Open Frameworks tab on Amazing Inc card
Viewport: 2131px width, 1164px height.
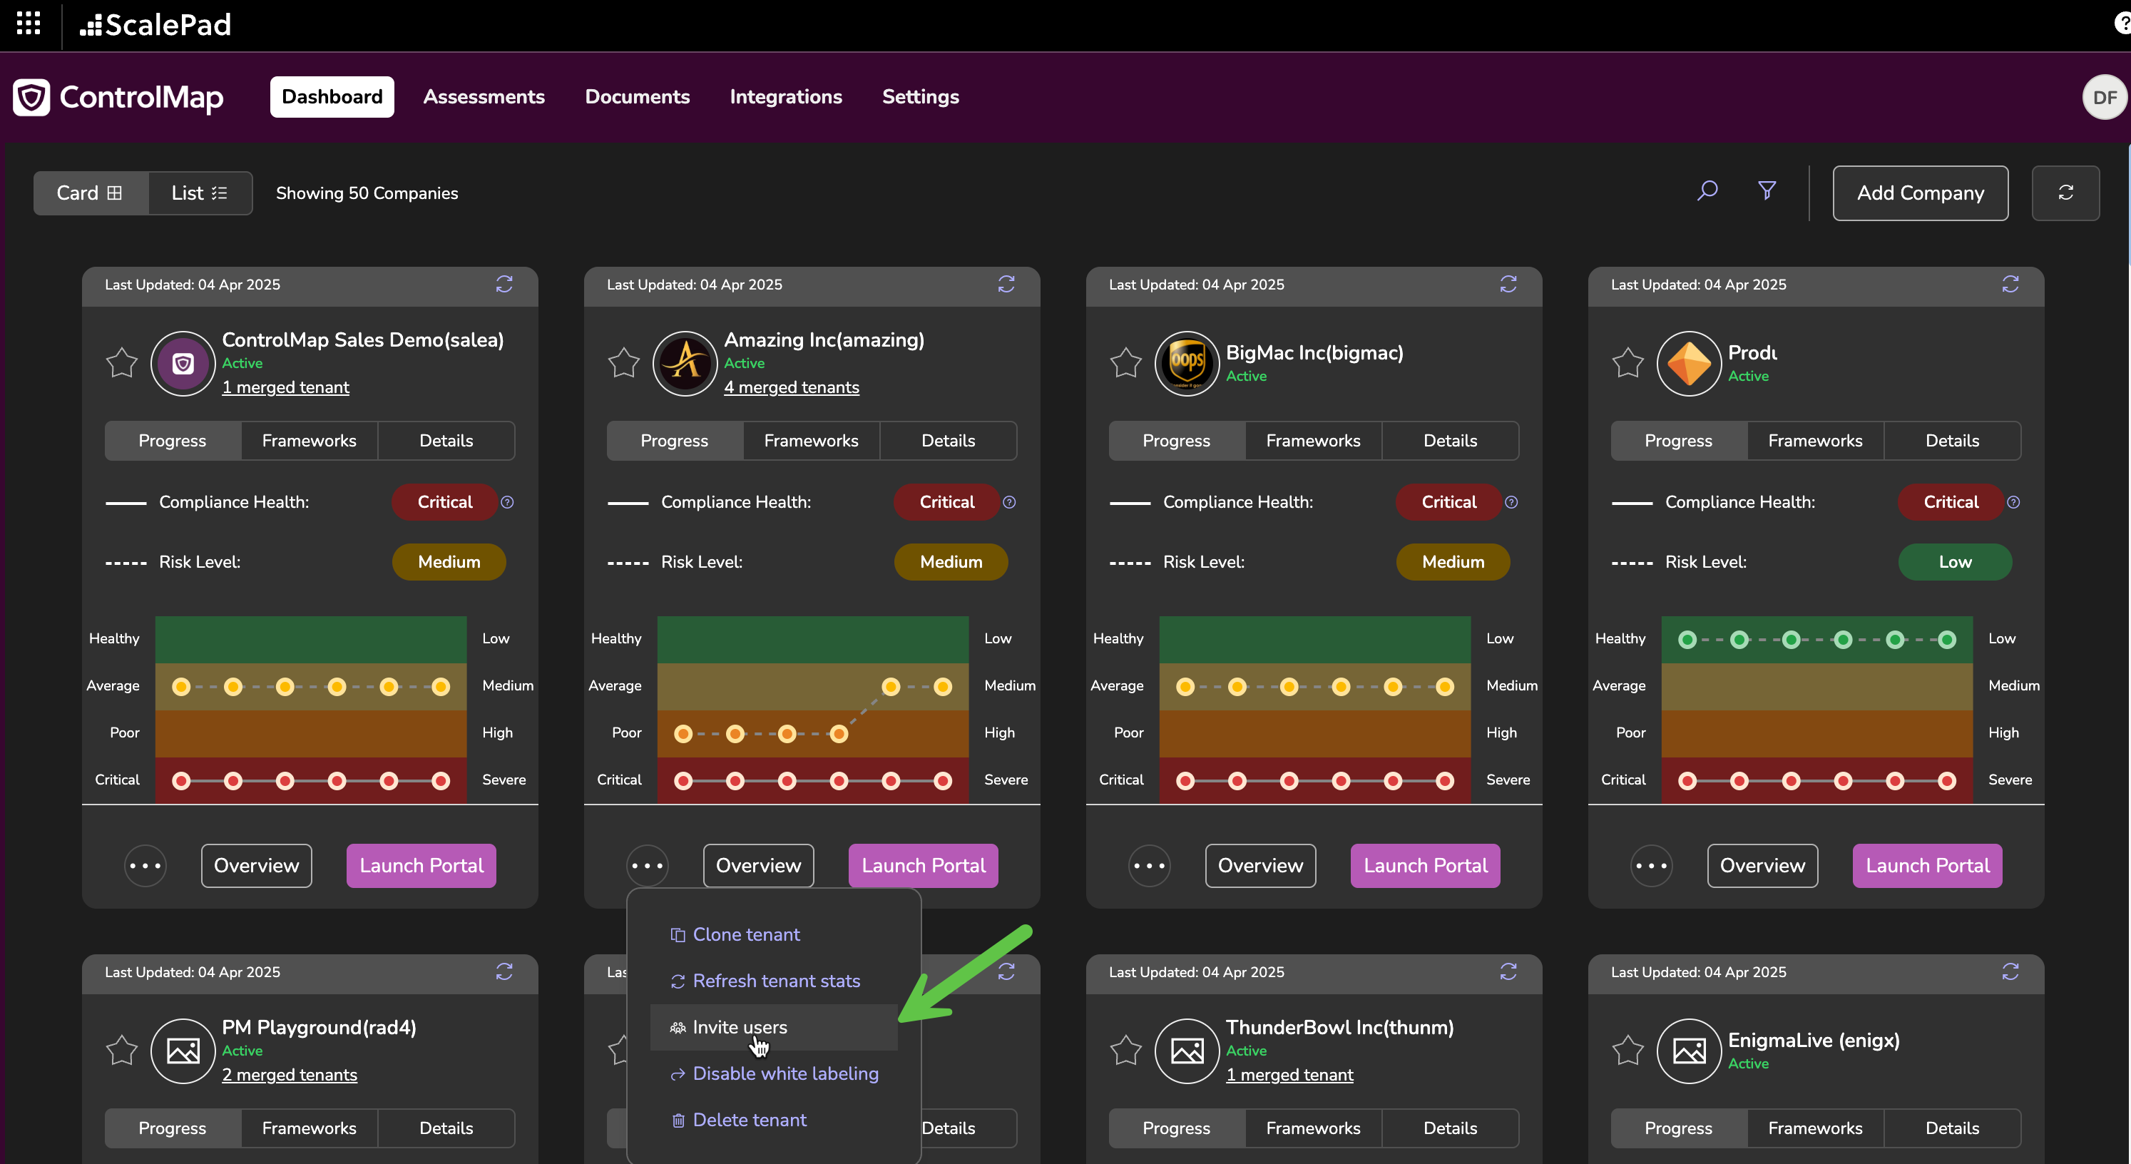(x=811, y=441)
